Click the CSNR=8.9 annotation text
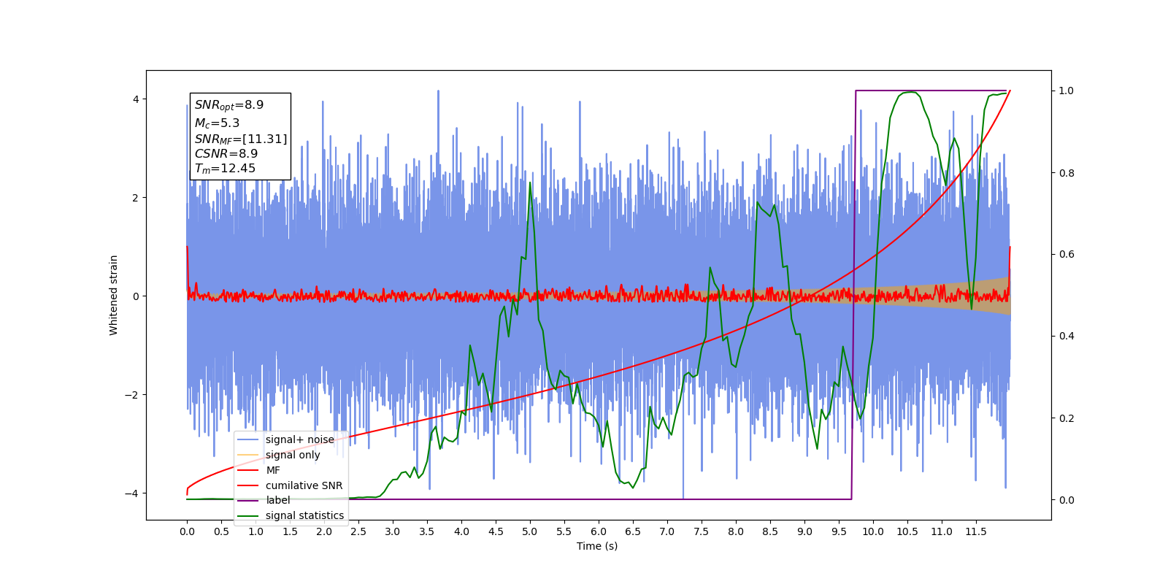1168x584 pixels. [x=226, y=153]
